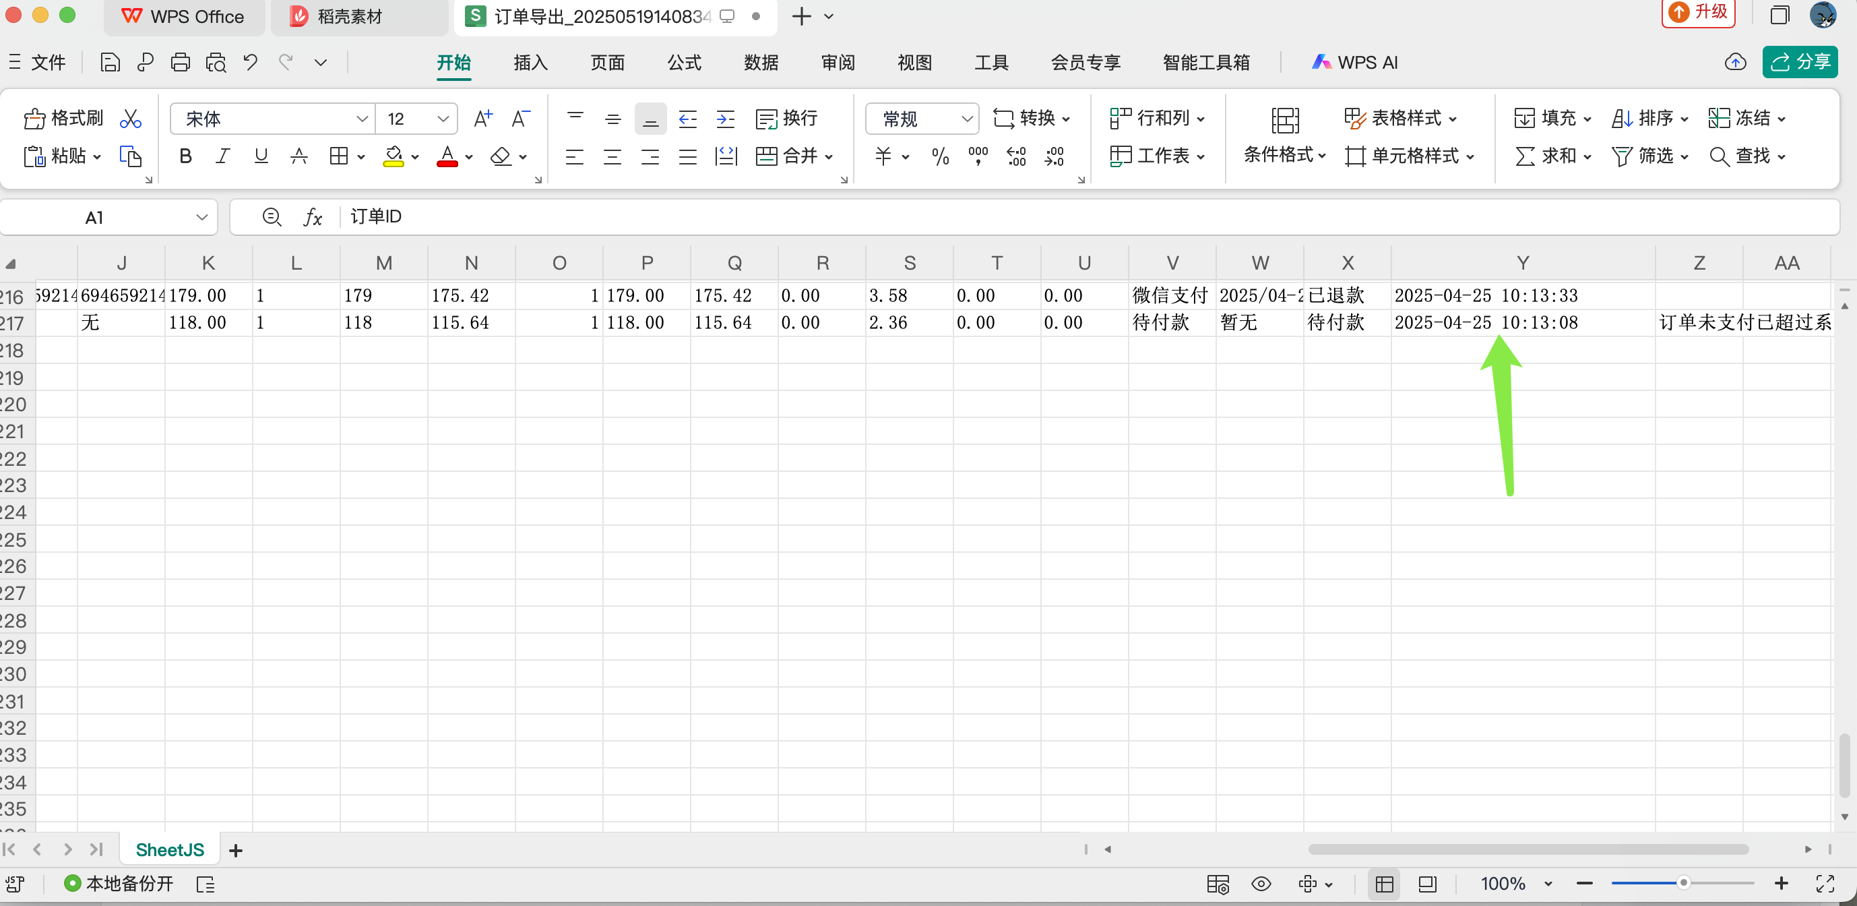
Task: Toggle Bold formatting
Action: pos(186,156)
